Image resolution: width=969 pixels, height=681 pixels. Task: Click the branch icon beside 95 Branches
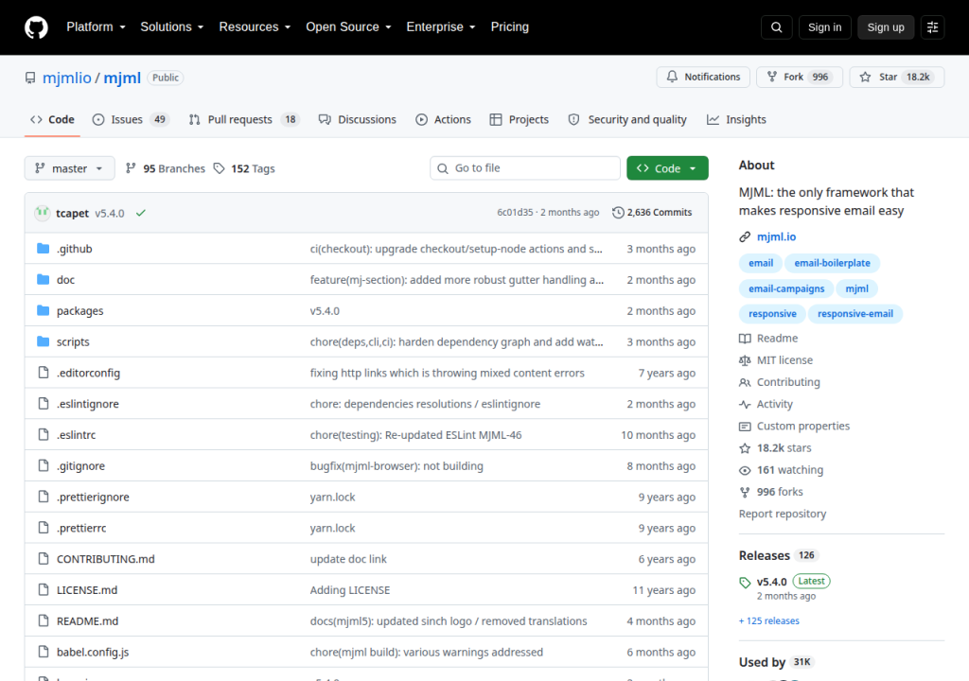(131, 168)
